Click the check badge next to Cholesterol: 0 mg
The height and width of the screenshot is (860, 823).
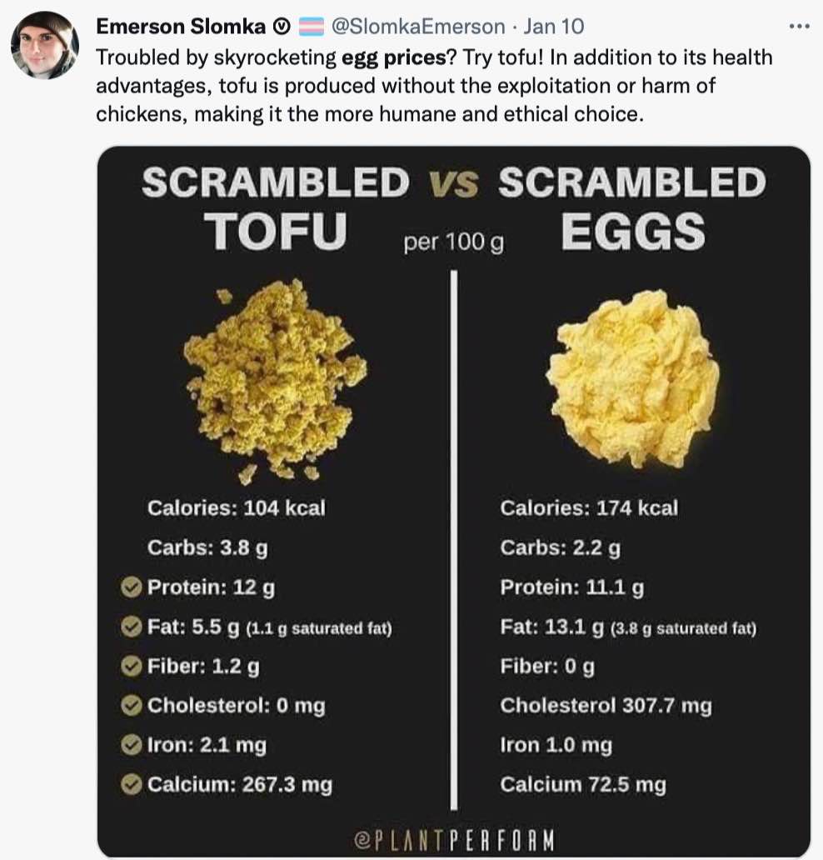point(131,705)
